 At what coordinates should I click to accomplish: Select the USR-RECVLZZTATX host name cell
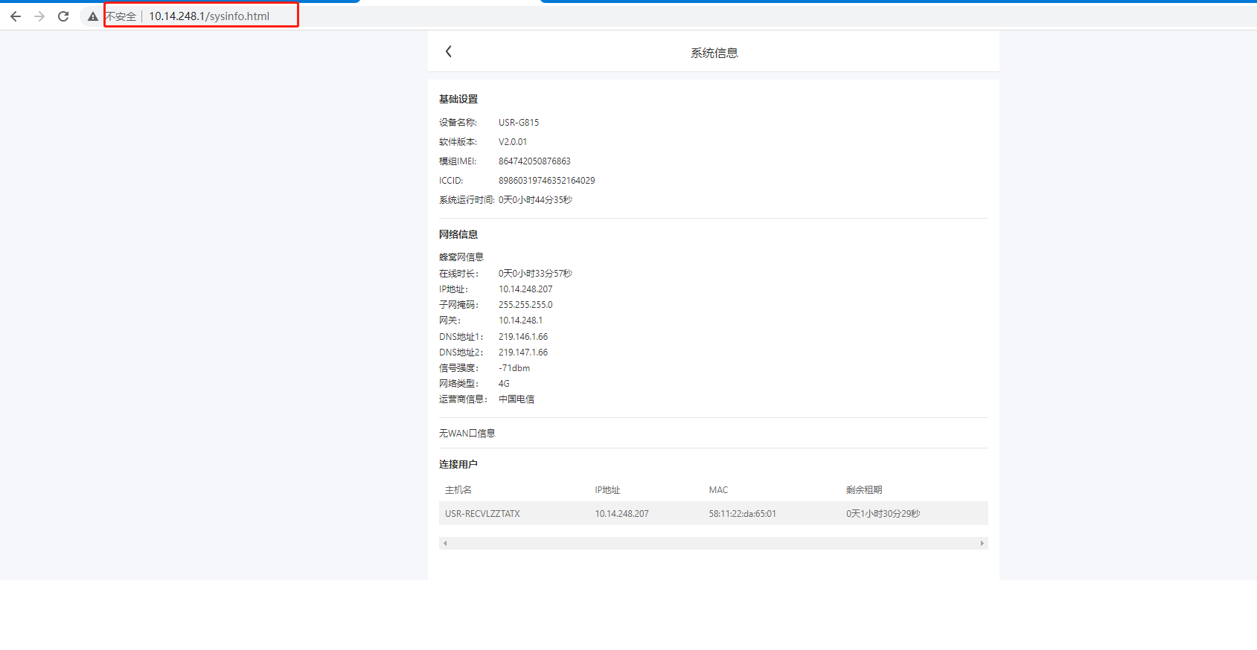click(482, 514)
